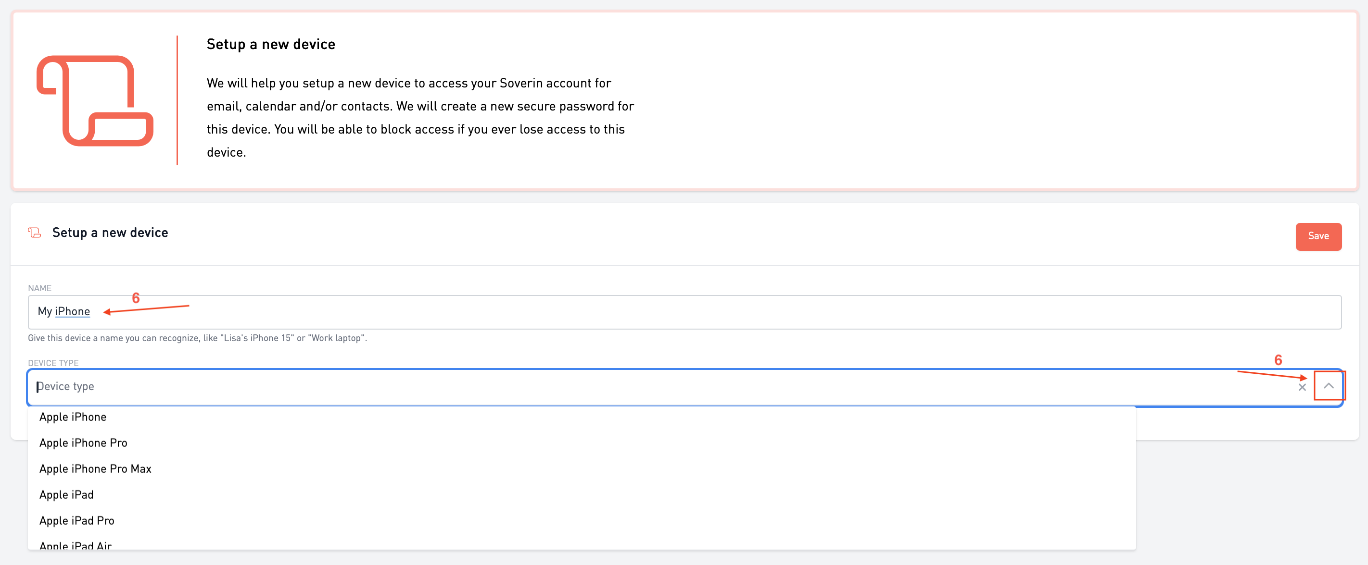Image resolution: width=1368 pixels, height=565 pixels.
Task: Choose Apple iPad Pro option
Action: tap(77, 521)
